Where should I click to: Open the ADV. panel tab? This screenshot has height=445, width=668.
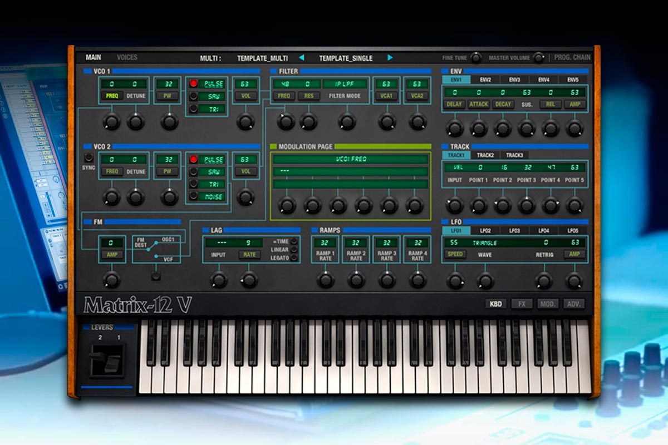click(573, 304)
